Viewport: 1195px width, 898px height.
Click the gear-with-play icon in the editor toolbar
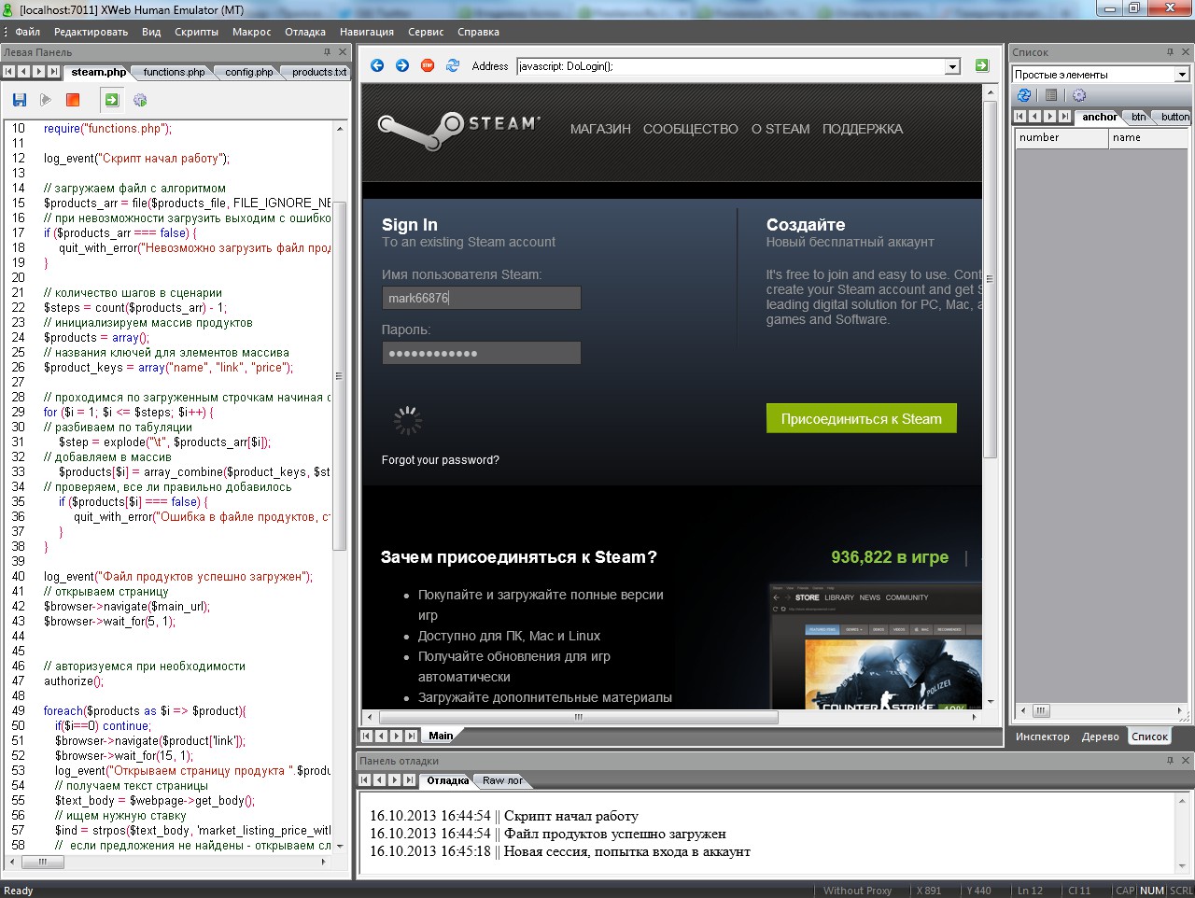140,100
